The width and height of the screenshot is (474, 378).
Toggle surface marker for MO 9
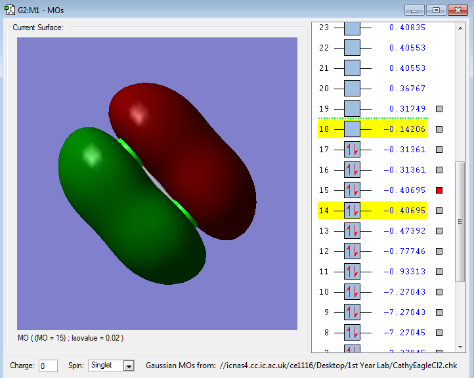click(439, 312)
